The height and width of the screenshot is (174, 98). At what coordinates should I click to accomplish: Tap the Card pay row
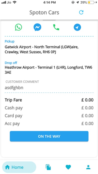[49, 116]
